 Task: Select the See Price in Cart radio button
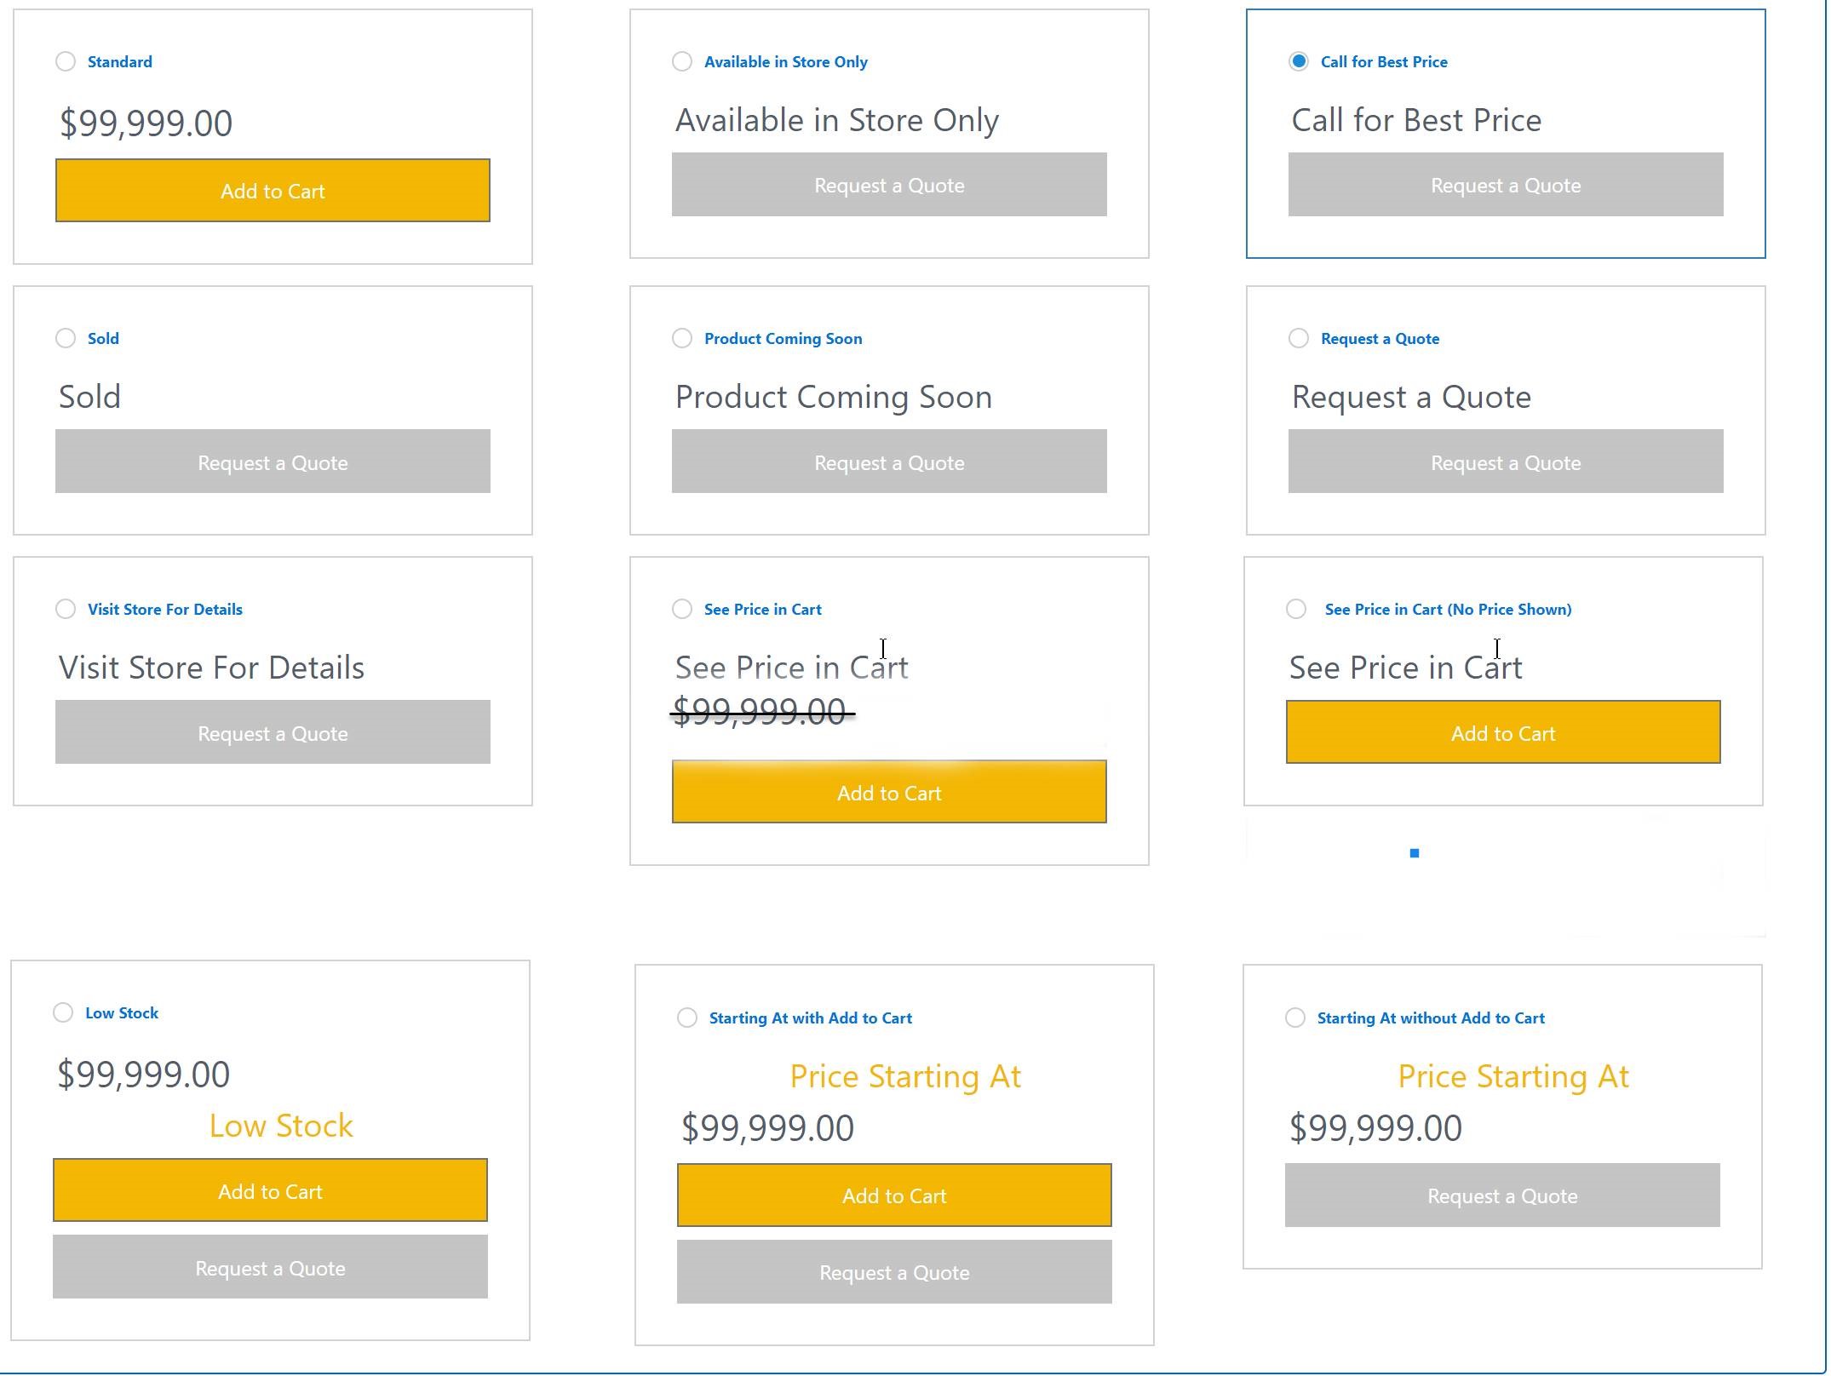[682, 609]
